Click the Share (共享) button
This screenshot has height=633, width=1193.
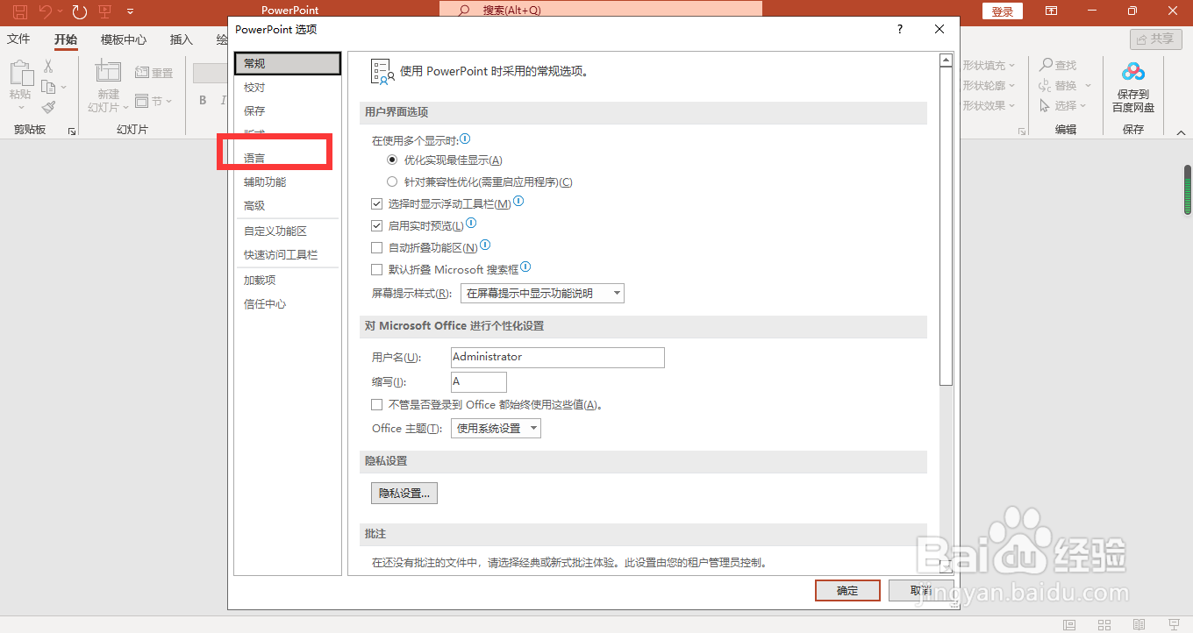click(1155, 39)
